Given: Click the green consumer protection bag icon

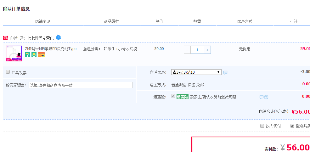Looking at the screenshot, I should (x=34, y=55).
